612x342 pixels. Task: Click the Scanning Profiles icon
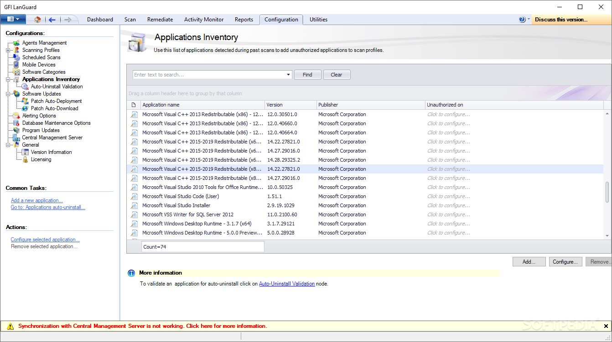[16, 50]
